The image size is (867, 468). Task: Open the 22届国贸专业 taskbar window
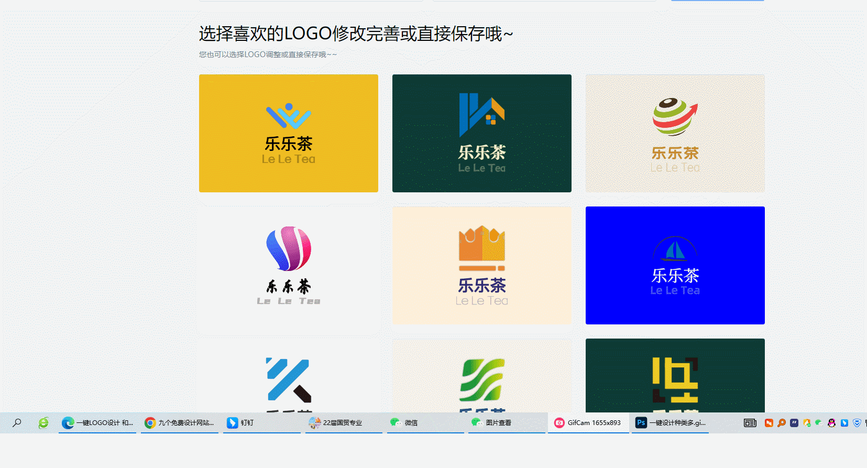[344, 422]
